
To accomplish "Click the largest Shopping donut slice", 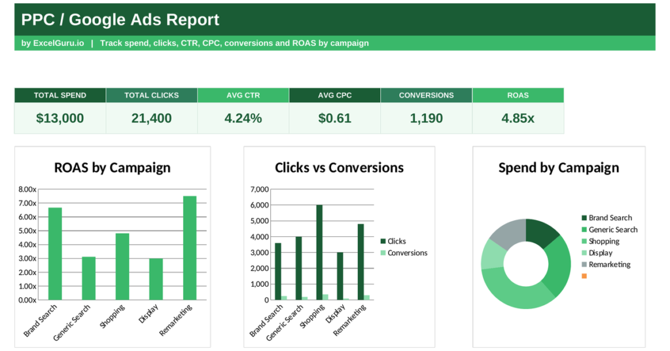I will (515, 290).
